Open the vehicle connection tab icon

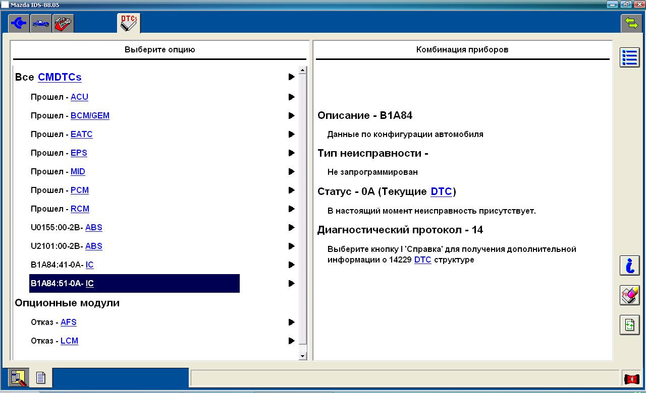click(19, 23)
